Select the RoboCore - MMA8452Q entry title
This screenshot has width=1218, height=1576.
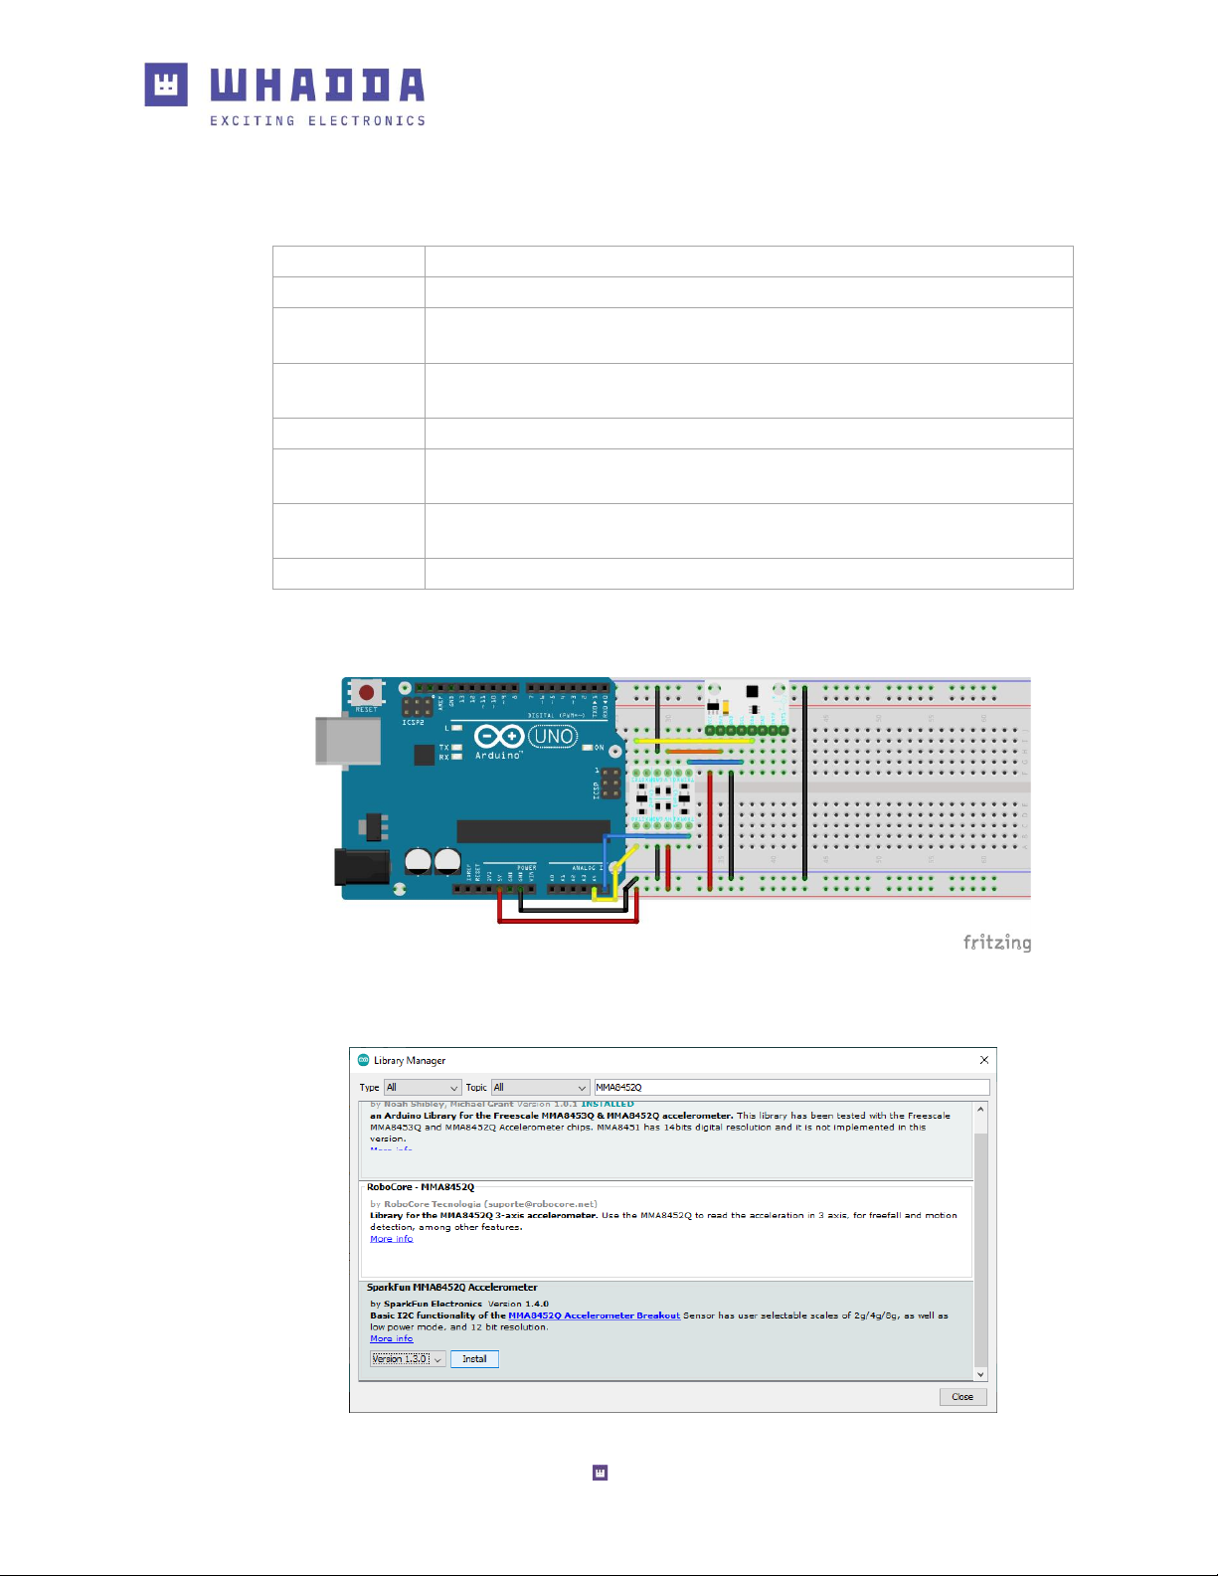click(x=421, y=1187)
